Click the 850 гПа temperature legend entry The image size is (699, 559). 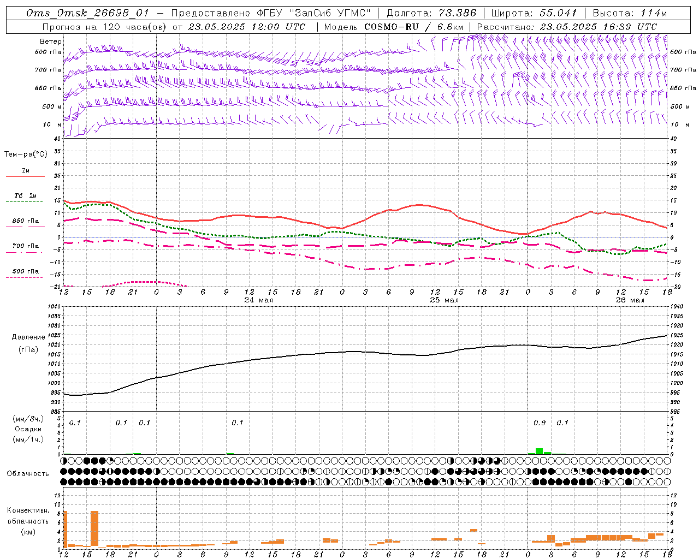pyautogui.click(x=26, y=221)
